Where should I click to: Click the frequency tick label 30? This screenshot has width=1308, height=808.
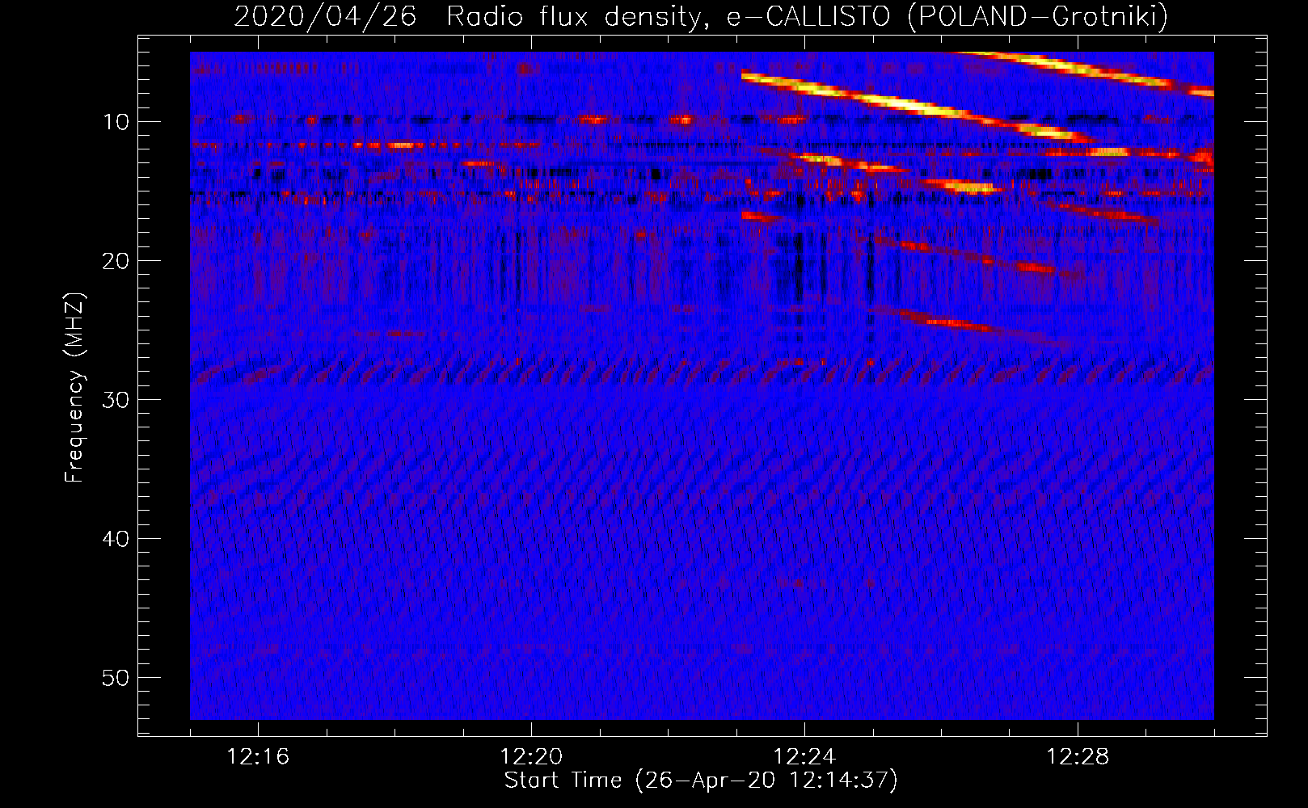(x=116, y=400)
